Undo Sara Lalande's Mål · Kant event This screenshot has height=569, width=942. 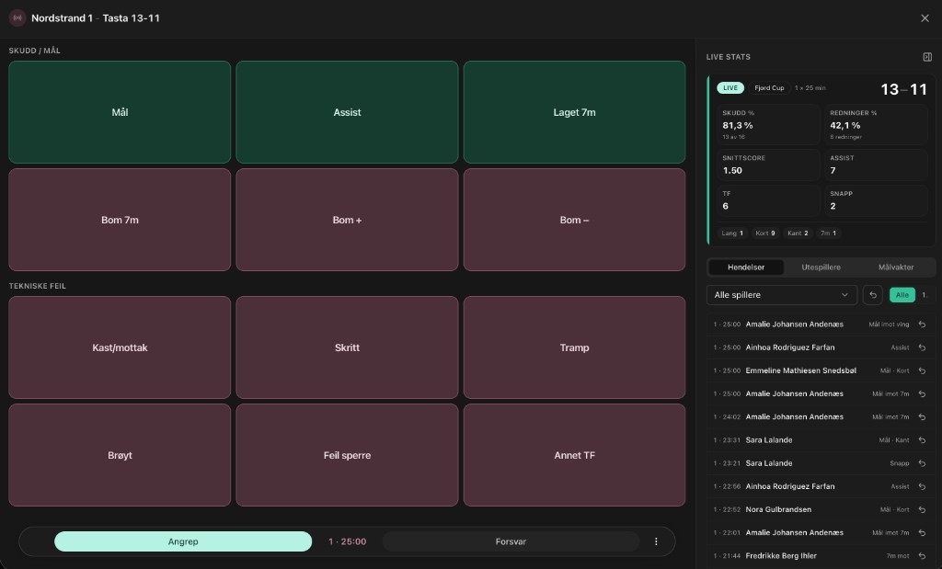tap(922, 440)
